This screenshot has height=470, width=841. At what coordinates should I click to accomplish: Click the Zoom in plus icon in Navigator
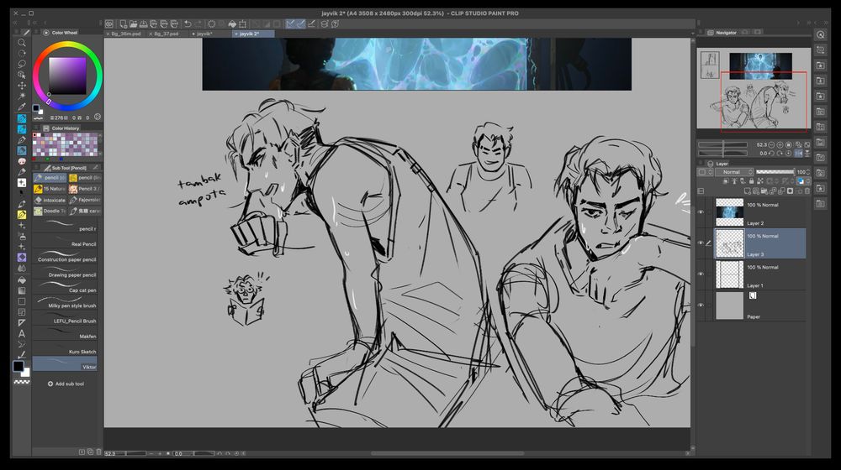coord(780,144)
